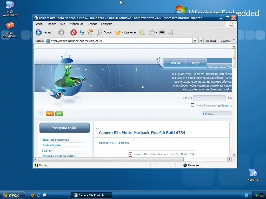Screen dimensions: 266x199
Task: Open Мои документы desktop icon
Action: tap(10, 30)
